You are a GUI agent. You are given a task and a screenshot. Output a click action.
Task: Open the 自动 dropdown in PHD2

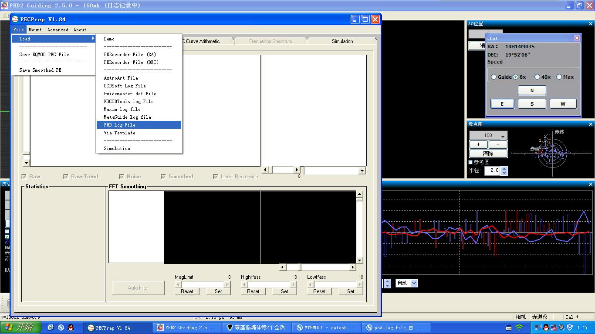406,283
